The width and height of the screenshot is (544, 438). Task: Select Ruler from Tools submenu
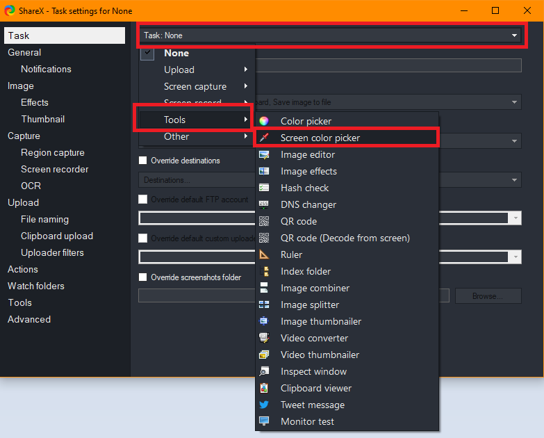[x=346, y=254]
